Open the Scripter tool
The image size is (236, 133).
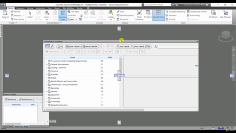click(170, 19)
